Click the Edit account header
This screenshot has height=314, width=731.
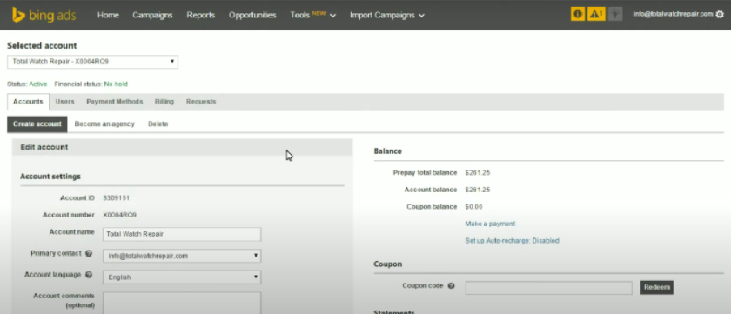(182, 147)
